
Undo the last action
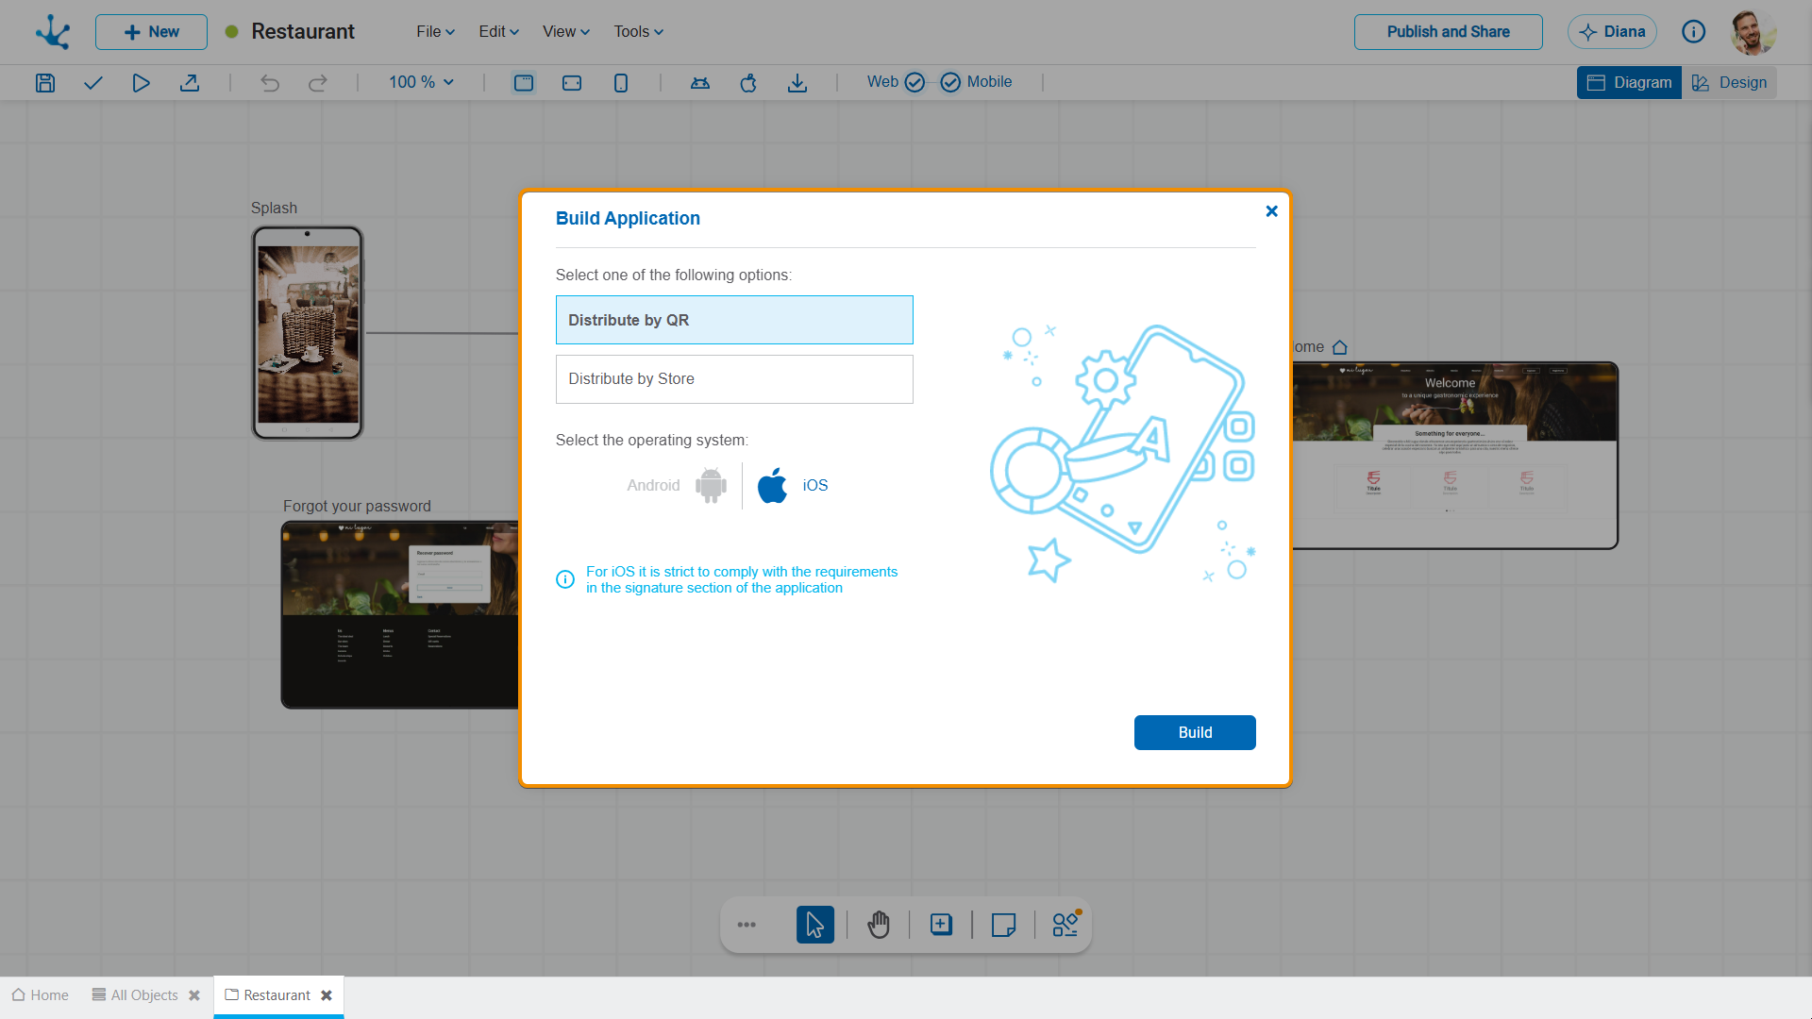coord(270,83)
